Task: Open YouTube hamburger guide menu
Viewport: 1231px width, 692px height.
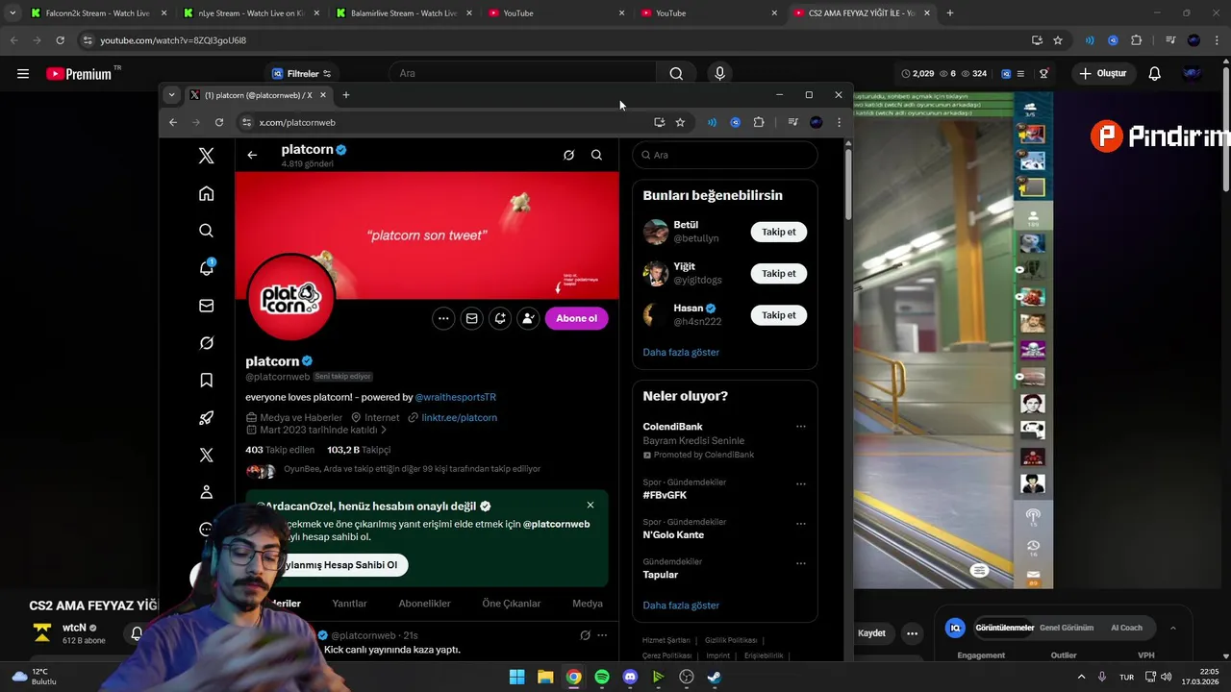Action: tap(23, 73)
